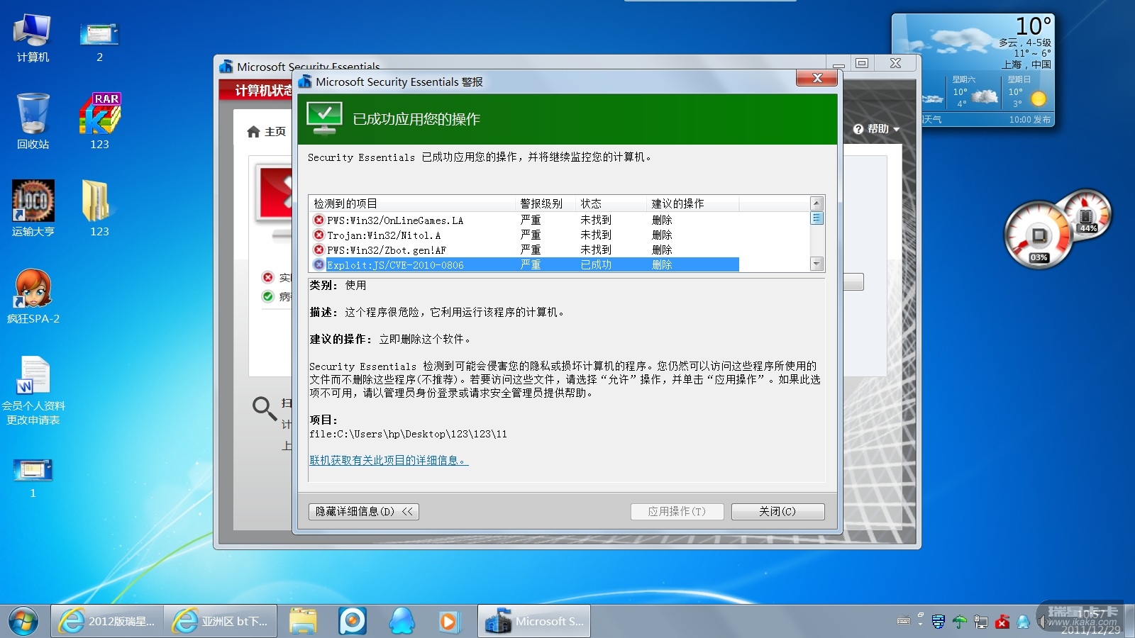Open the green umbrella Rising antivirus tray icon
The height and width of the screenshot is (638, 1135).
(960, 622)
